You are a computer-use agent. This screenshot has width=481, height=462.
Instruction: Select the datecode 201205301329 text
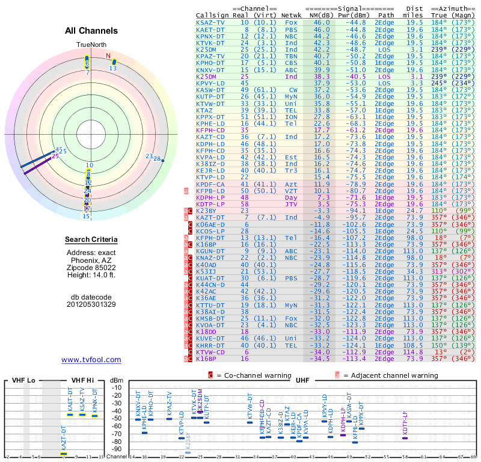pyautogui.click(x=91, y=304)
